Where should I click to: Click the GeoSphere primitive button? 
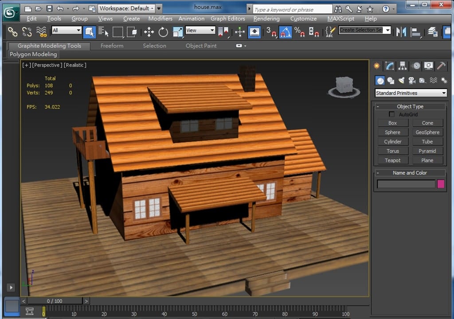(x=427, y=132)
